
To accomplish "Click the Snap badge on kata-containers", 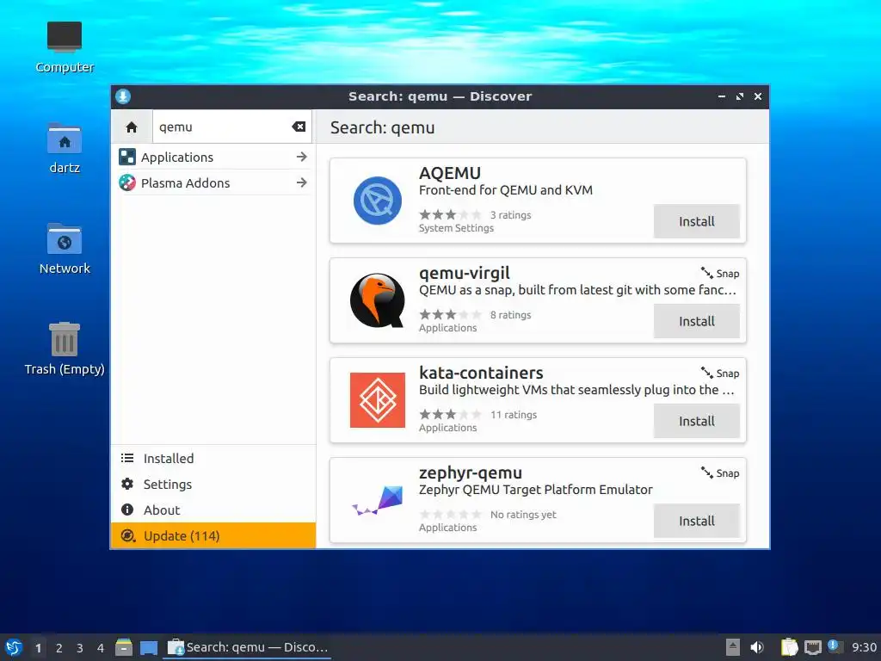I will 720,374.
